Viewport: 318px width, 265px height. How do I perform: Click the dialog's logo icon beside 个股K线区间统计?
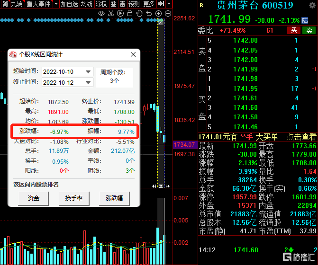coord(13,54)
